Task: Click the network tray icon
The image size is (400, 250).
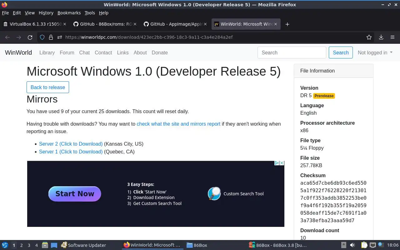Action: click(x=373, y=245)
